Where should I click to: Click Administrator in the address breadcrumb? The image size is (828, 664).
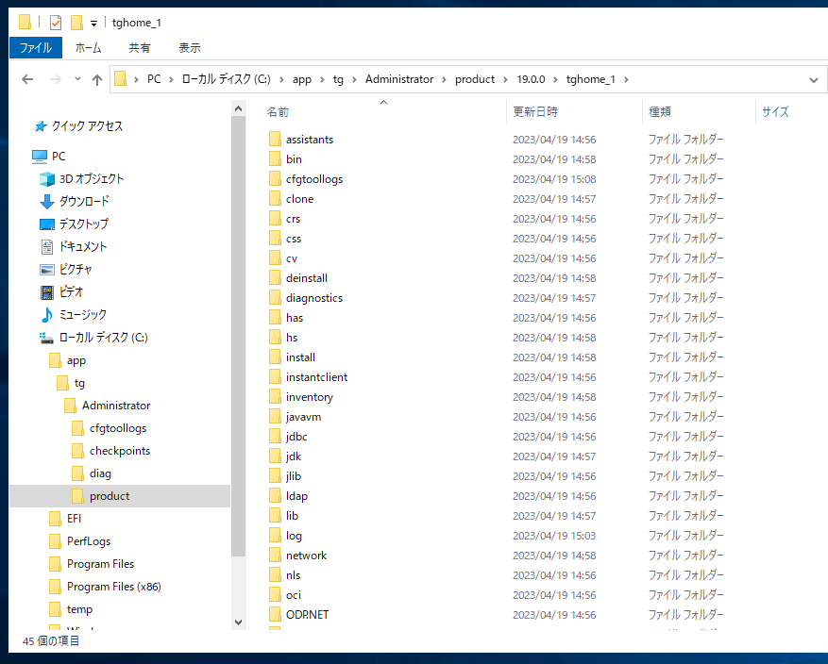click(399, 79)
